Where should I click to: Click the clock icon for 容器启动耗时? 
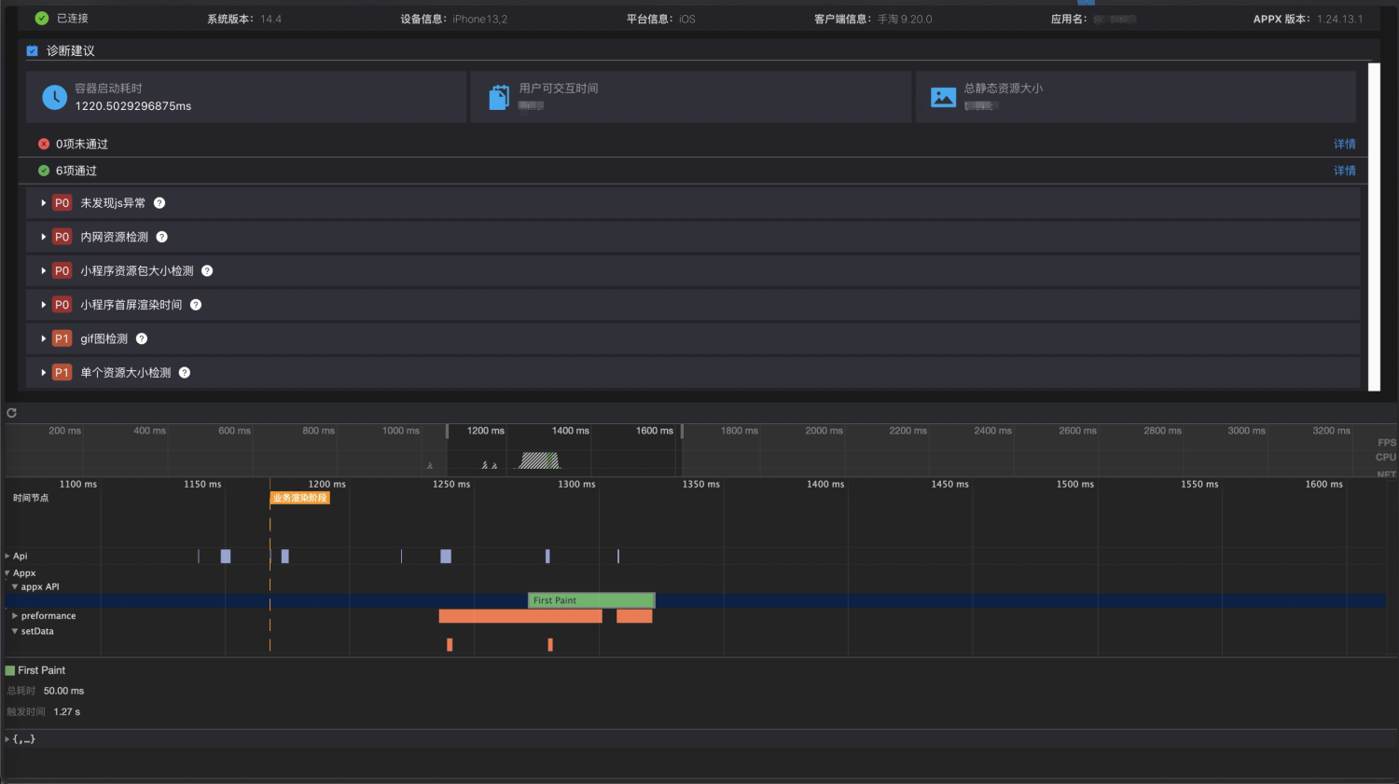55,97
